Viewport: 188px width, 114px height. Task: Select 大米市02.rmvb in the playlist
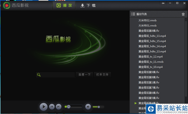148,20
